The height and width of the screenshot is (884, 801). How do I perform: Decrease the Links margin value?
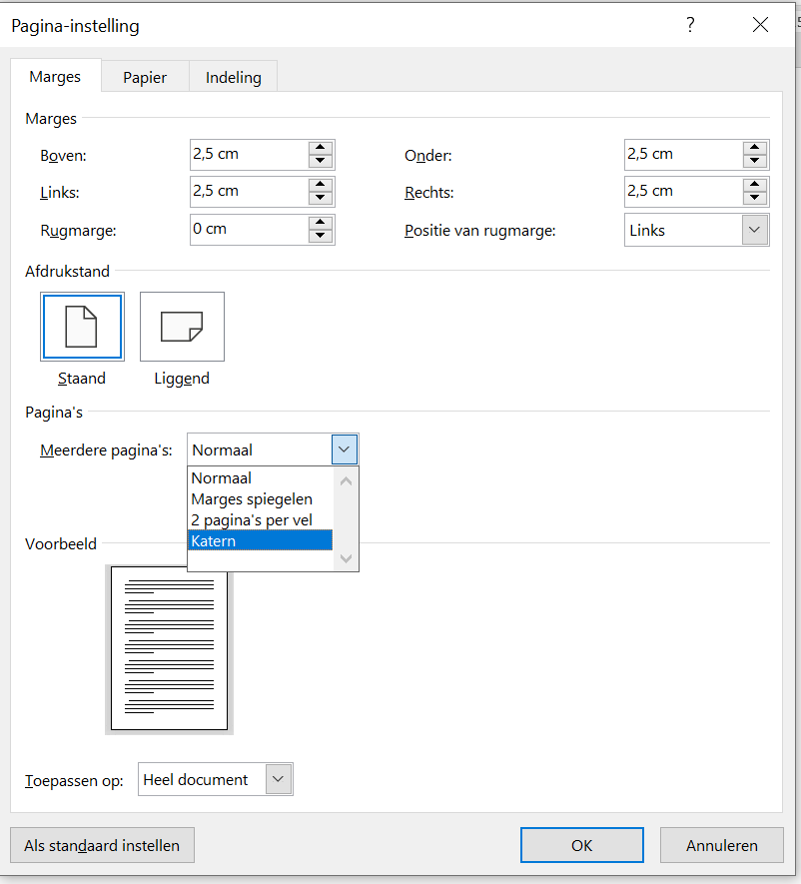[x=321, y=198]
